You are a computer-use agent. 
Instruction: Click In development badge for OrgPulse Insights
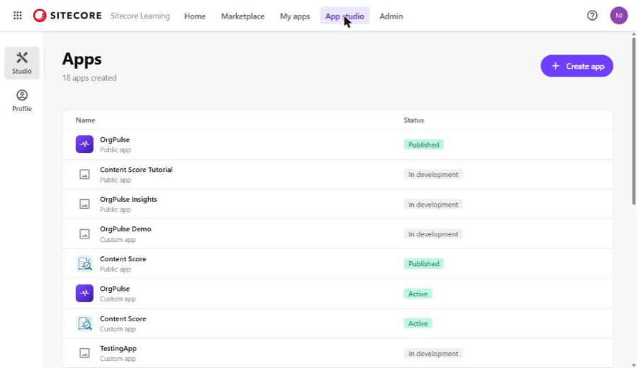point(433,205)
